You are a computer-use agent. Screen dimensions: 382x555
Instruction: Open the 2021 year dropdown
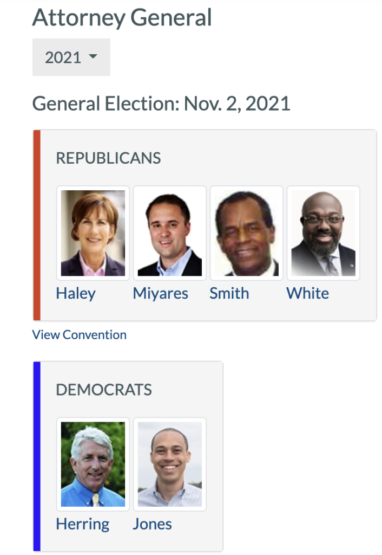[71, 57]
